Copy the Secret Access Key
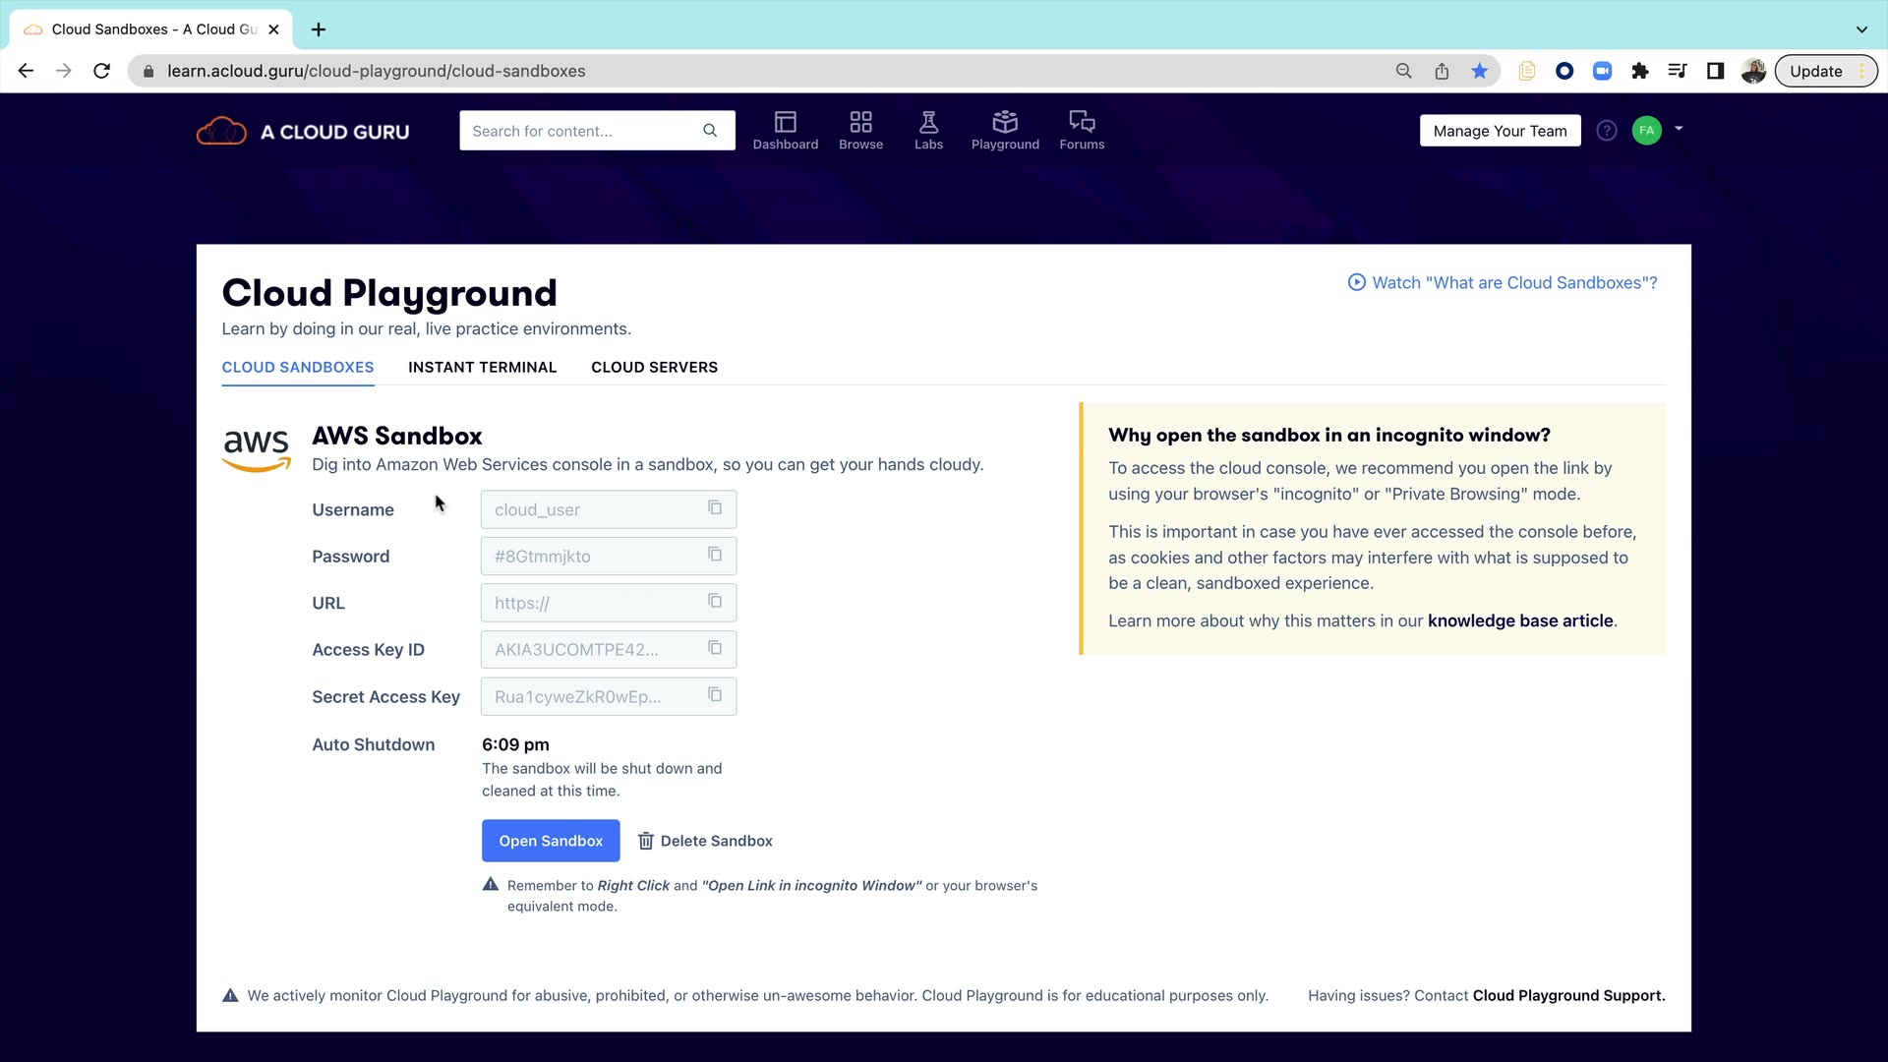This screenshot has width=1888, height=1062. pos(715,696)
